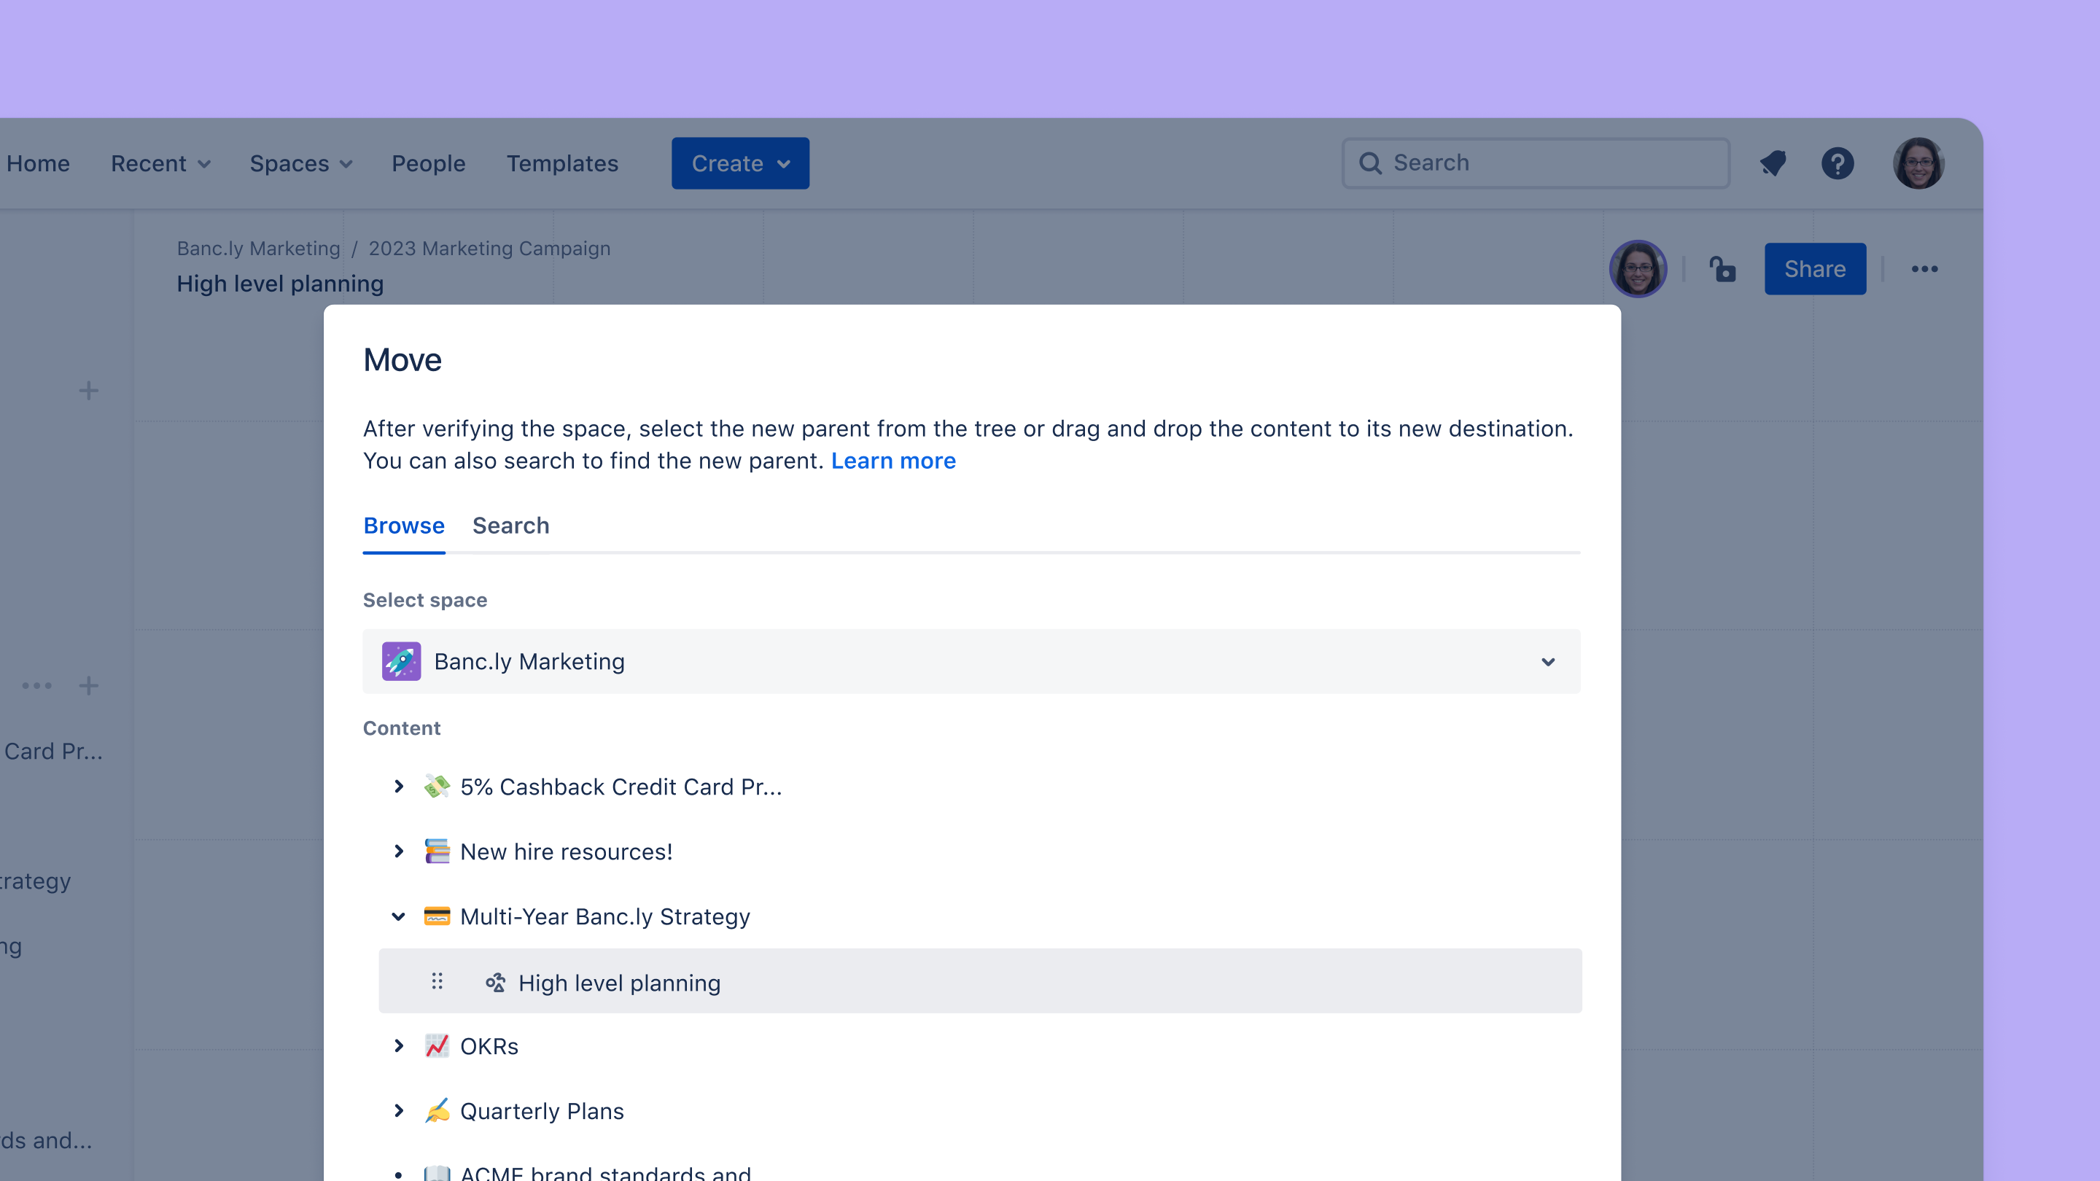The width and height of the screenshot is (2100, 1181).
Task: Expand the 5% Cashback Credit Card tree item
Action: pos(399,787)
